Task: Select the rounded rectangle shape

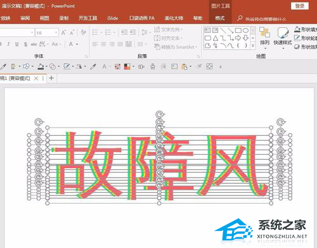Action: point(208,38)
